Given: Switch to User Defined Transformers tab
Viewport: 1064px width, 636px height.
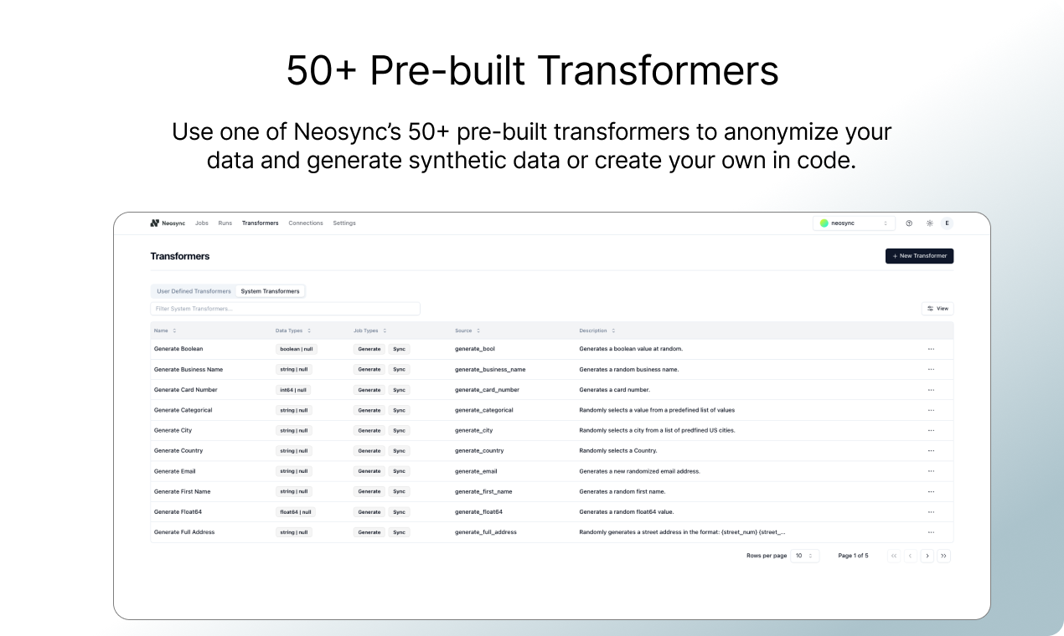Looking at the screenshot, I should [x=194, y=291].
